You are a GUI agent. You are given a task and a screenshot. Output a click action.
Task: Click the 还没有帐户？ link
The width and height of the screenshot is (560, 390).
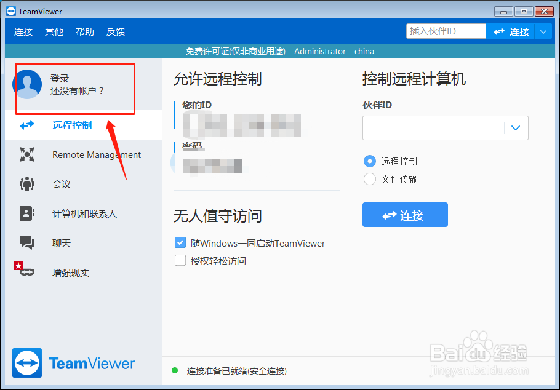[77, 90]
